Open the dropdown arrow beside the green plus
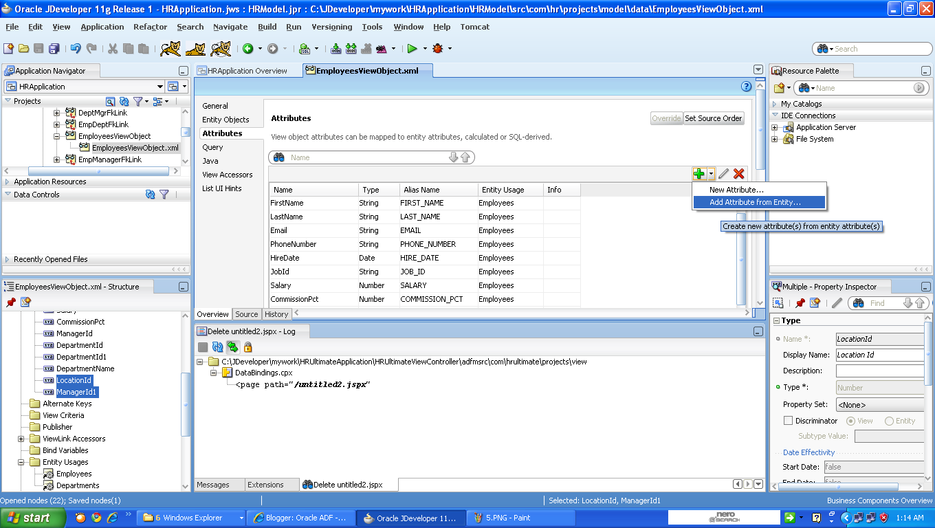 coord(711,174)
